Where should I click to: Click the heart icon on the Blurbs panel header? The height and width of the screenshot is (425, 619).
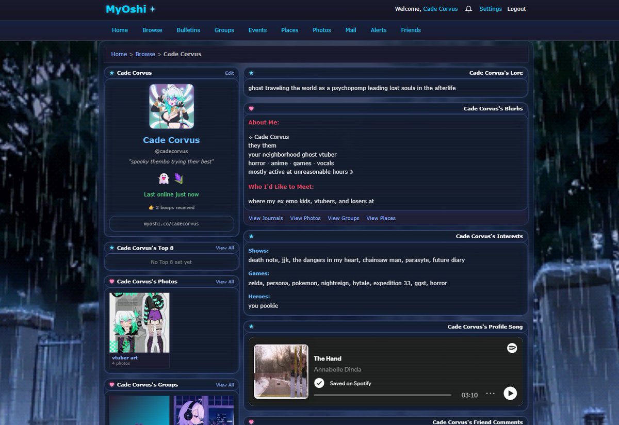pyautogui.click(x=251, y=108)
